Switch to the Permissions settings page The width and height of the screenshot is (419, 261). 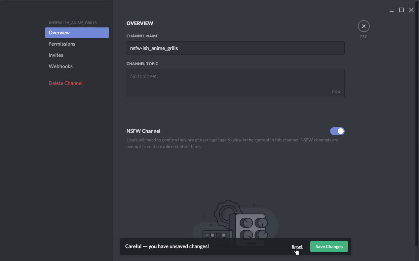coord(62,44)
